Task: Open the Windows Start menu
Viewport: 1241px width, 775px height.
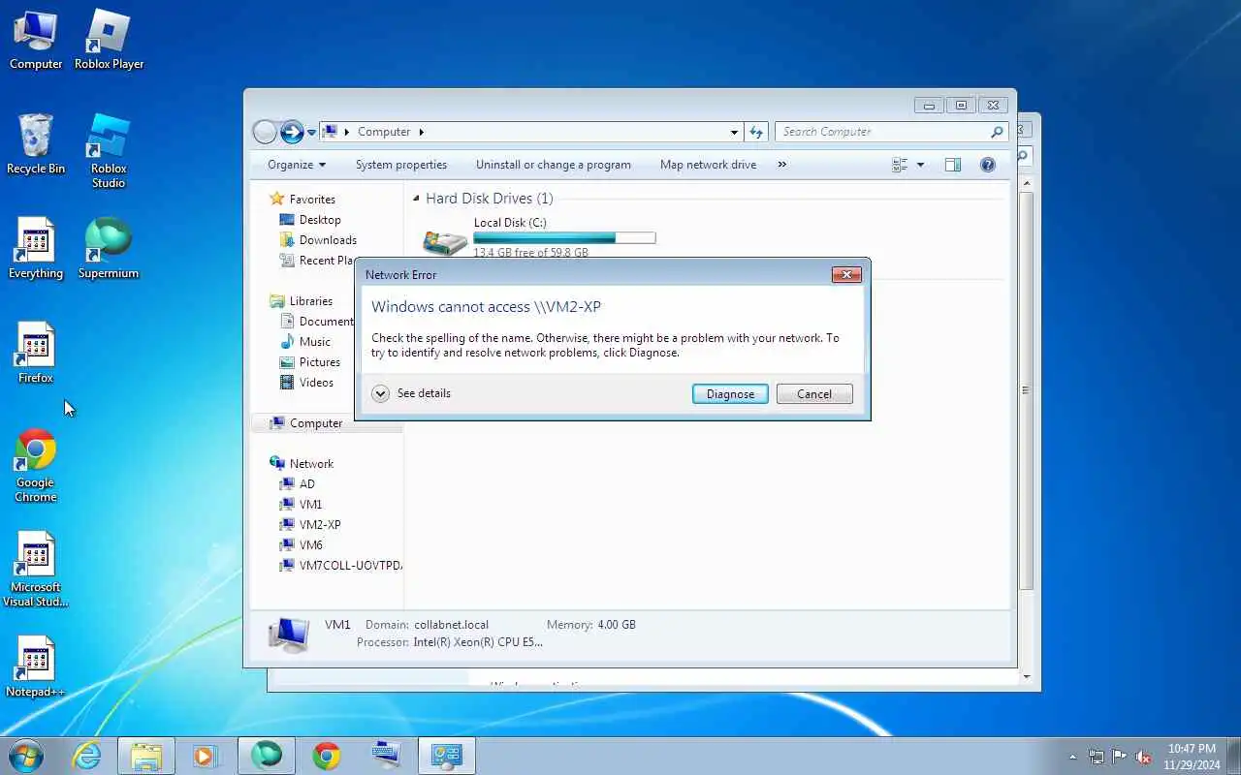Action: (x=26, y=756)
